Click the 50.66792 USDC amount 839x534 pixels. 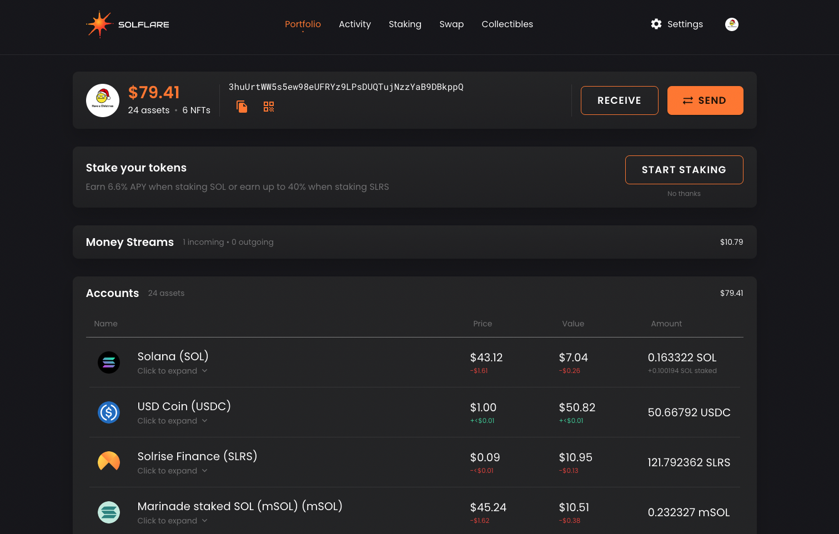pyautogui.click(x=689, y=412)
